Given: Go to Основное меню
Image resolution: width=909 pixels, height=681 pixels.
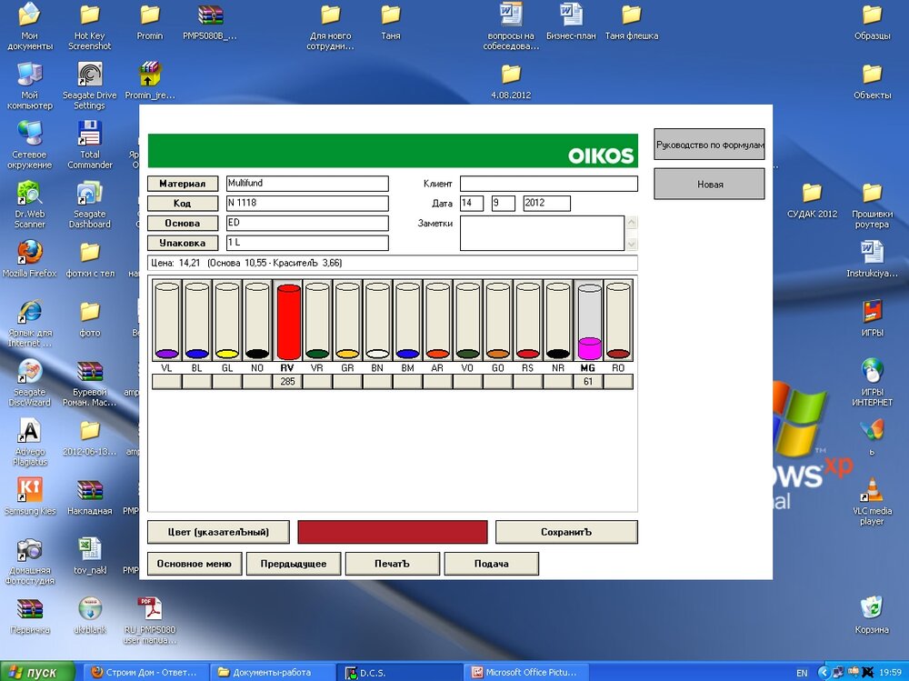Looking at the screenshot, I should point(195,564).
